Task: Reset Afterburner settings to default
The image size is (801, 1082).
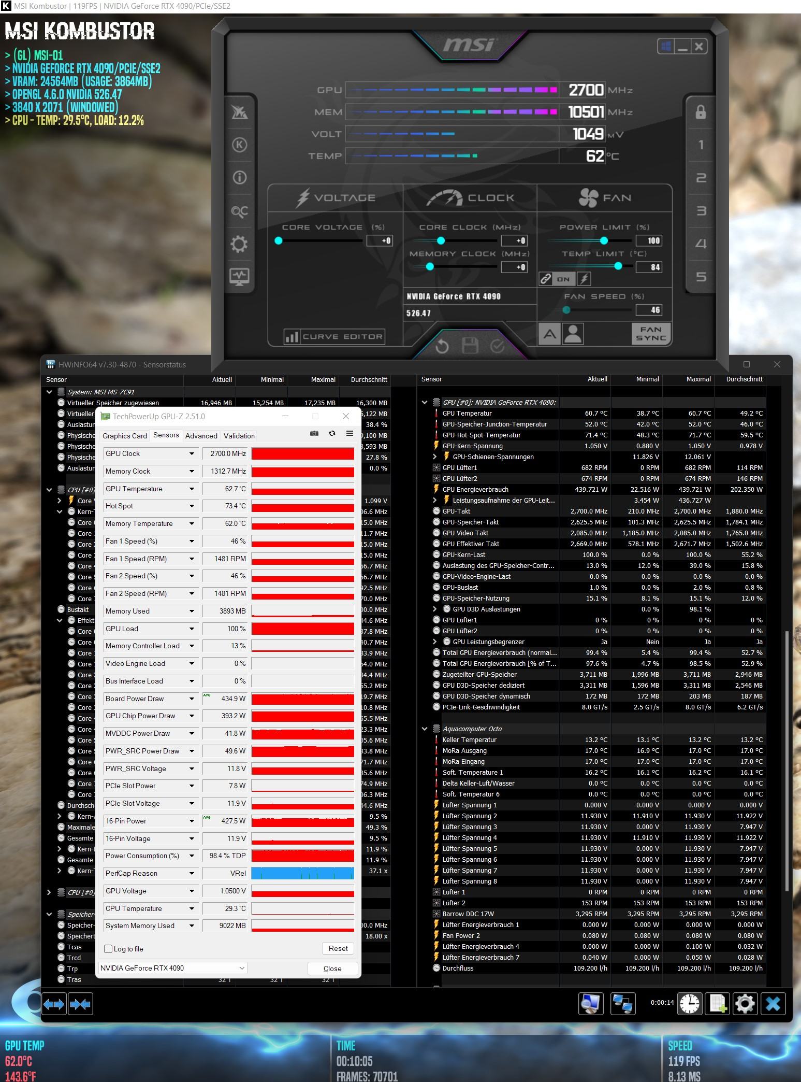Action: pyautogui.click(x=442, y=346)
